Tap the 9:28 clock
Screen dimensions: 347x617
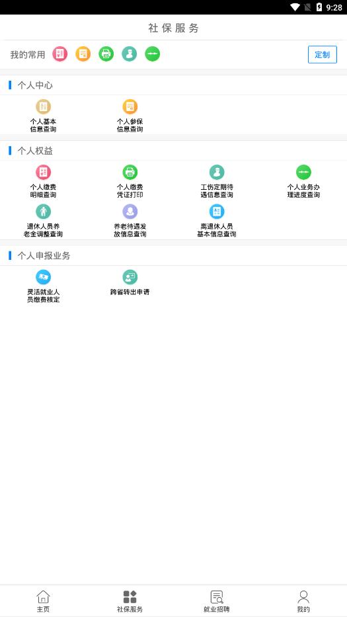[x=334, y=7]
